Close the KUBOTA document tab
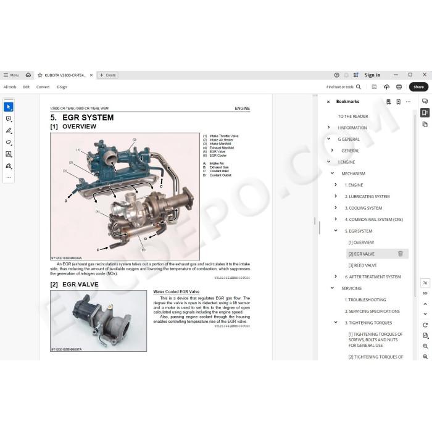This screenshot has width=432, height=432. 91,75
